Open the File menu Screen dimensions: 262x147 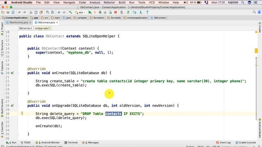[38, 2]
